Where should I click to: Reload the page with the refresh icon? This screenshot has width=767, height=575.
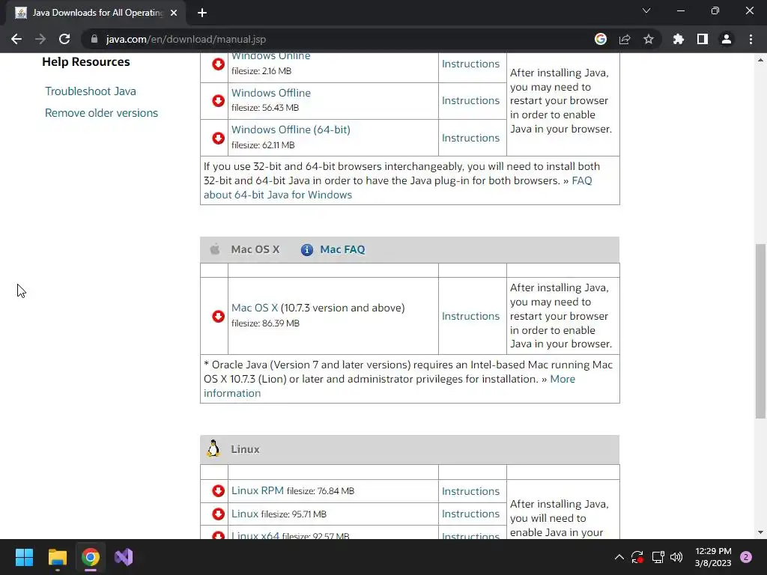coord(64,39)
